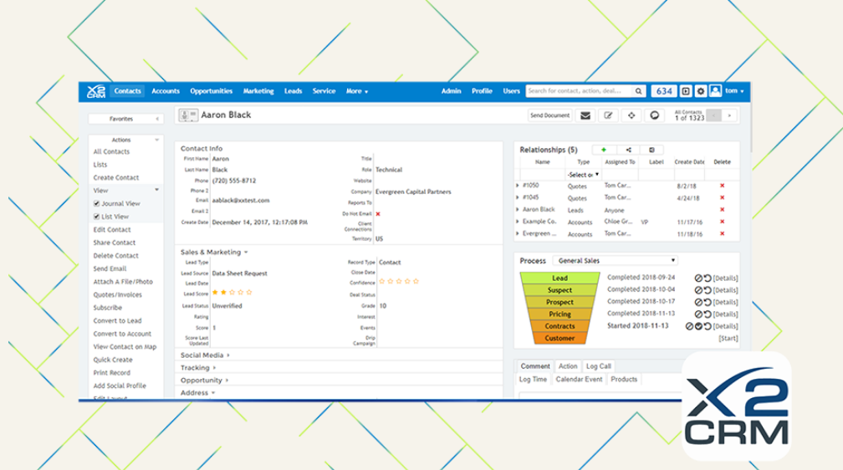The width and height of the screenshot is (843, 470).
Task: Go to next contact arrow
Action: (x=729, y=115)
